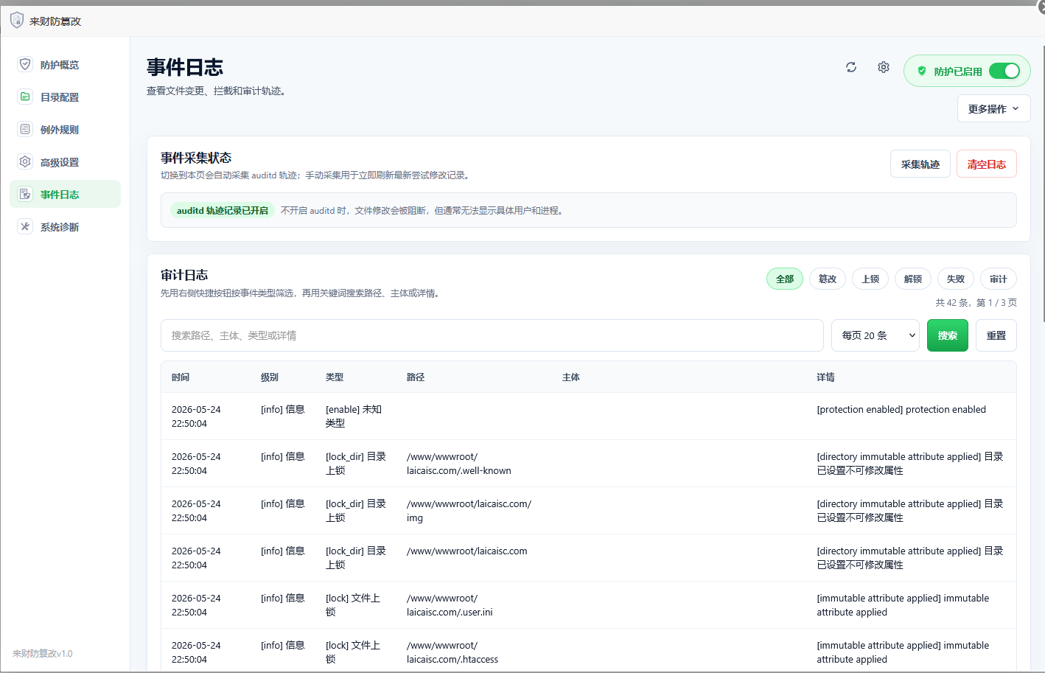Expand the 更多操作 dropdown
Viewport: 1045px width, 673px height.
[x=993, y=108]
